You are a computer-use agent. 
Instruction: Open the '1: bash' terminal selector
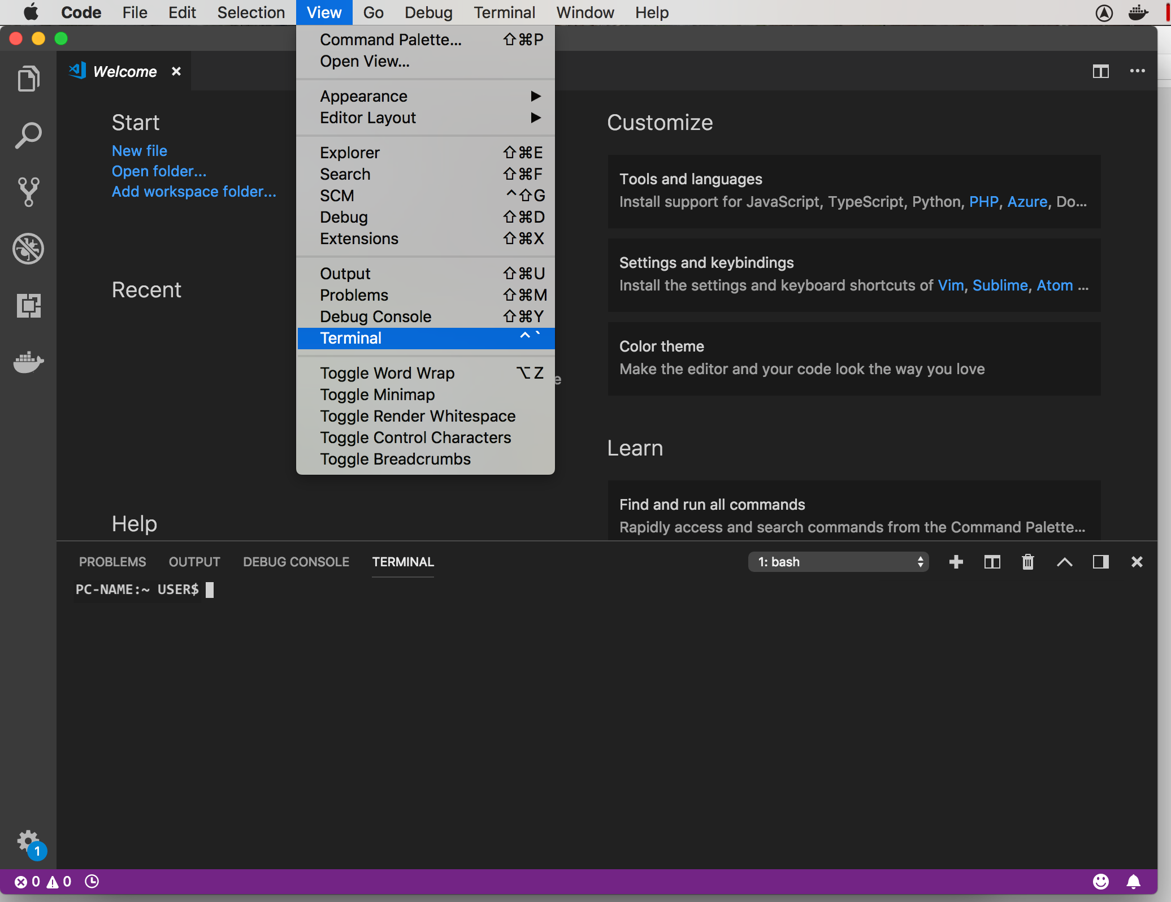838,562
